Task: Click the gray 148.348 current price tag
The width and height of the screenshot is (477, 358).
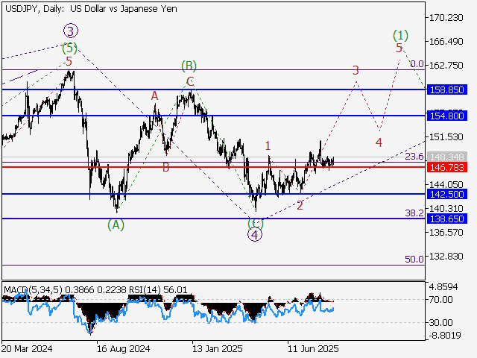Action: tap(447, 158)
